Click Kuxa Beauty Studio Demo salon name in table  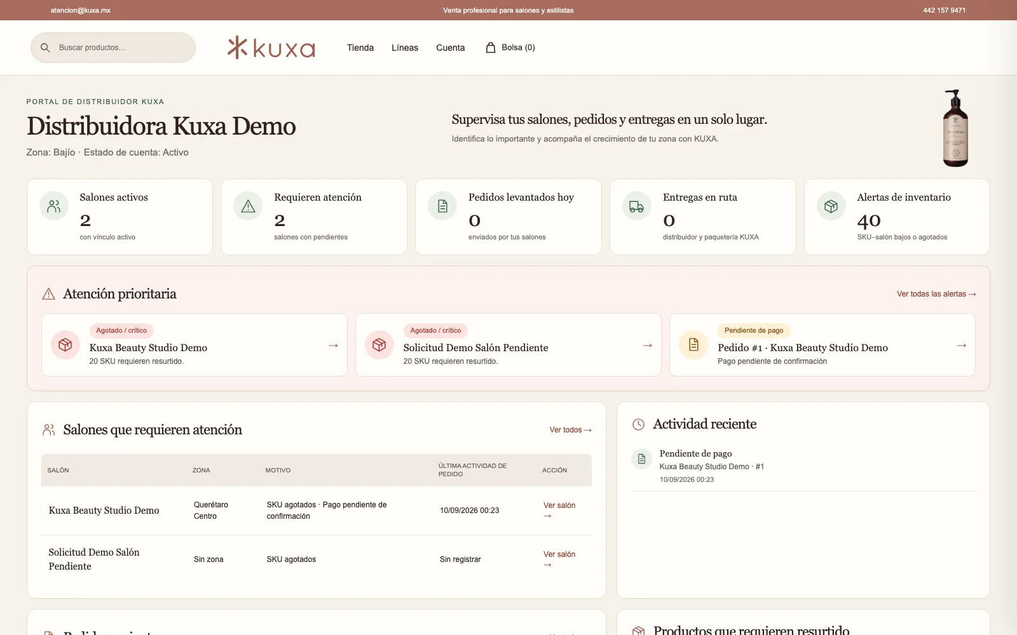click(x=104, y=511)
